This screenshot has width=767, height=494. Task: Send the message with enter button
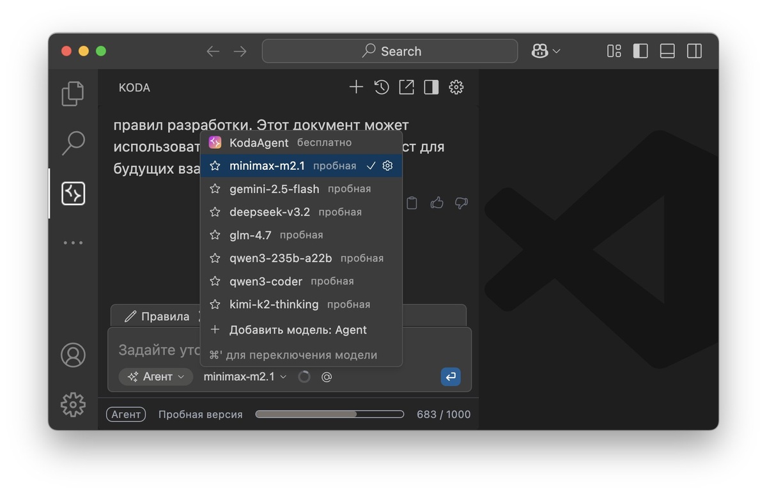coord(451,376)
